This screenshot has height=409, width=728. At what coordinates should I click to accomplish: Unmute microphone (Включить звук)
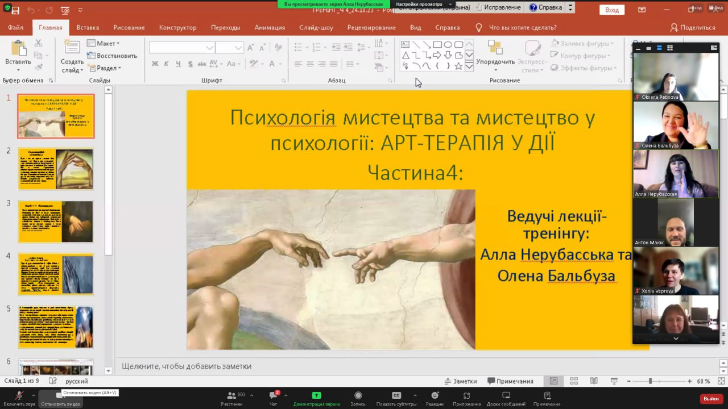tap(19, 396)
